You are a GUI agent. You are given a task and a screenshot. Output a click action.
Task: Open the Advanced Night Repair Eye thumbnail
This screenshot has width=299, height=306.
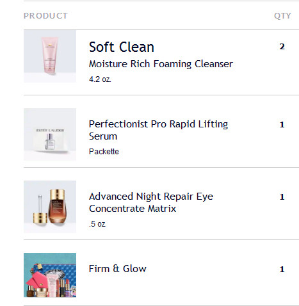tap(50, 207)
